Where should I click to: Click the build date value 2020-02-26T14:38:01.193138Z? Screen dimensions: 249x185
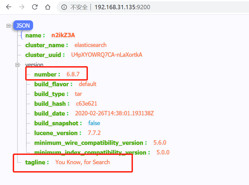click(x=114, y=113)
